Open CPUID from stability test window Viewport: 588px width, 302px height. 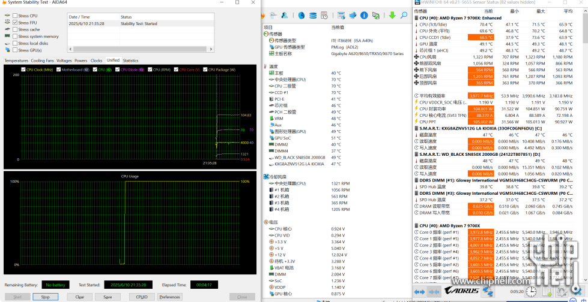click(142, 297)
